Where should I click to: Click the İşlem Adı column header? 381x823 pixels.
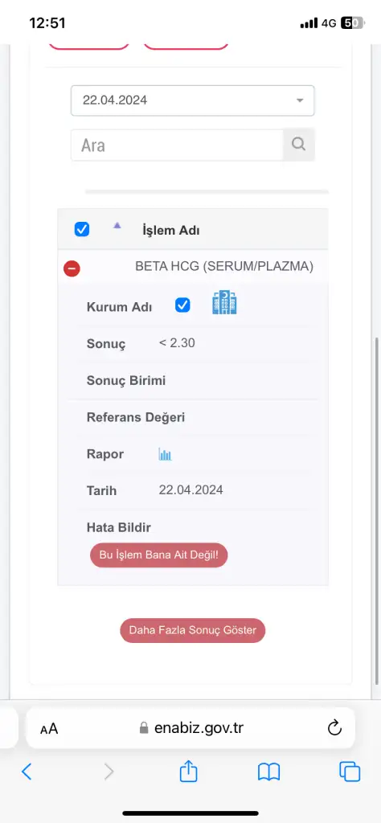click(x=170, y=230)
